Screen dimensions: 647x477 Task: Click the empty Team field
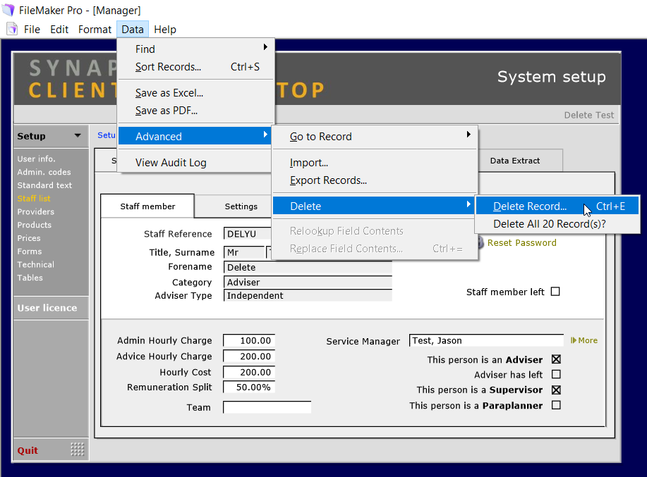(x=267, y=407)
